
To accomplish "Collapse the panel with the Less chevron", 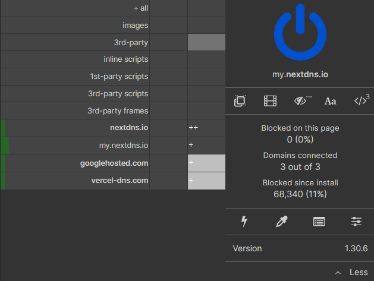I will tap(351, 272).
